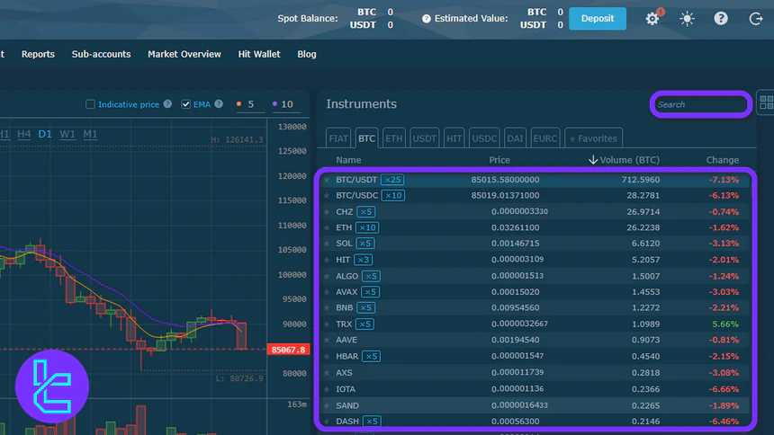The width and height of the screenshot is (774, 435).
Task: Click the BTC/USDC price 85019.01371000
Action: coord(505,196)
